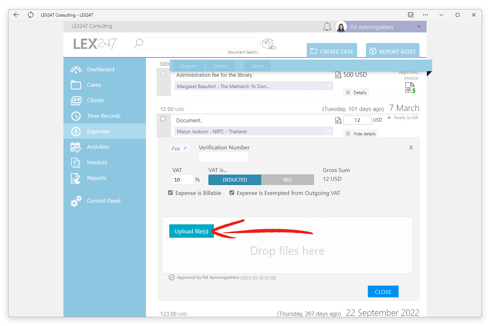490x326 pixels.
Task: Select Expenses in the sidebar
Action: 105,131
